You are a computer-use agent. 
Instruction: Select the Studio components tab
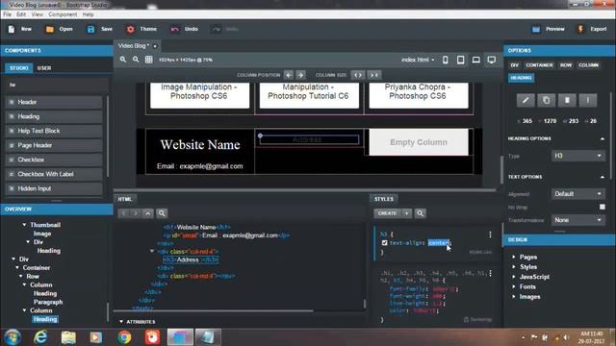point(19,68)
